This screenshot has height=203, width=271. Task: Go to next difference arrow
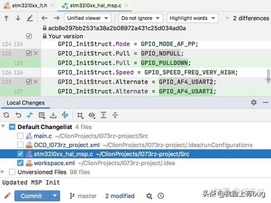18,18
